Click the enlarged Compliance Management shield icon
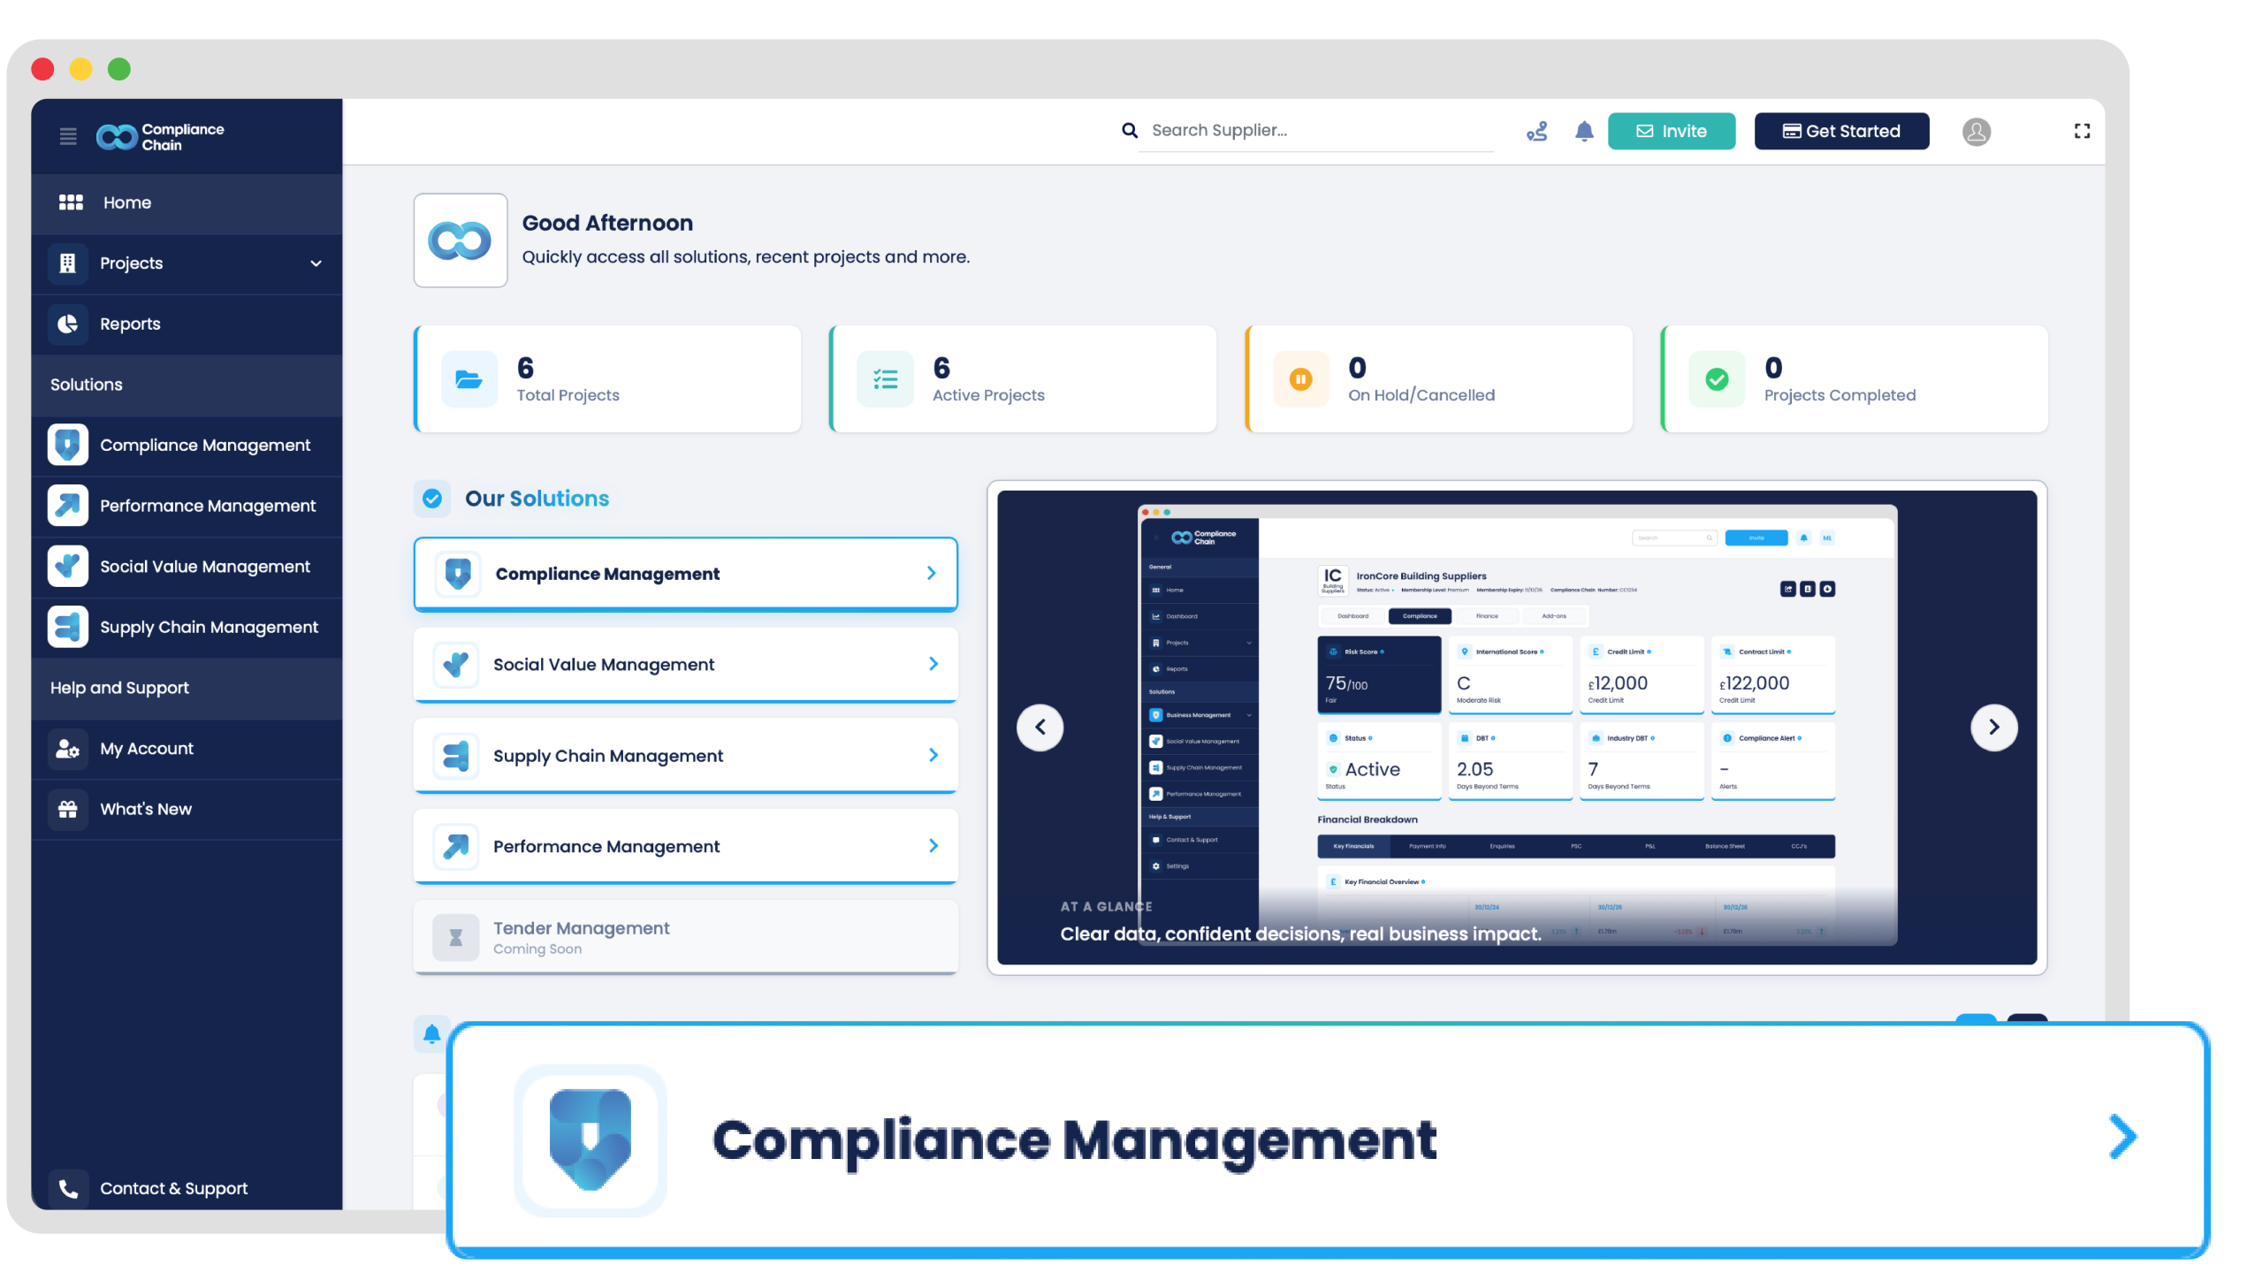This screenshot has height=1273, width=2263. click(x=591, y=1140)
